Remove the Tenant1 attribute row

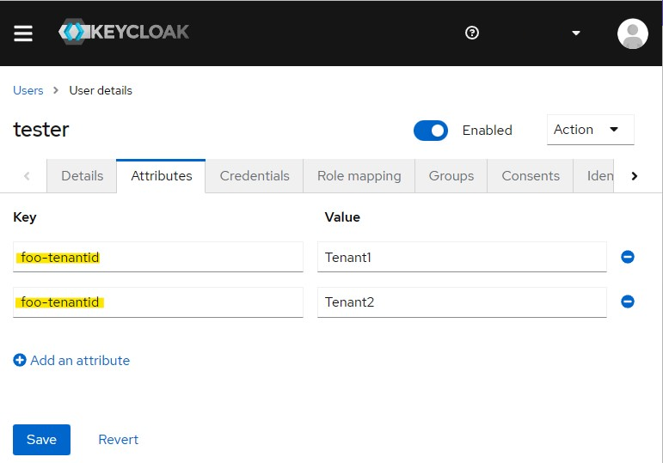tap(628, 257)
